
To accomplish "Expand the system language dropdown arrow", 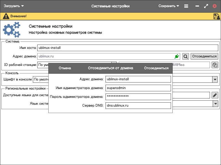I will point(215,104).
